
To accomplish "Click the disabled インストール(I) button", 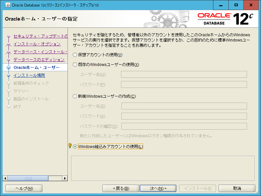I will pos(198,188).
